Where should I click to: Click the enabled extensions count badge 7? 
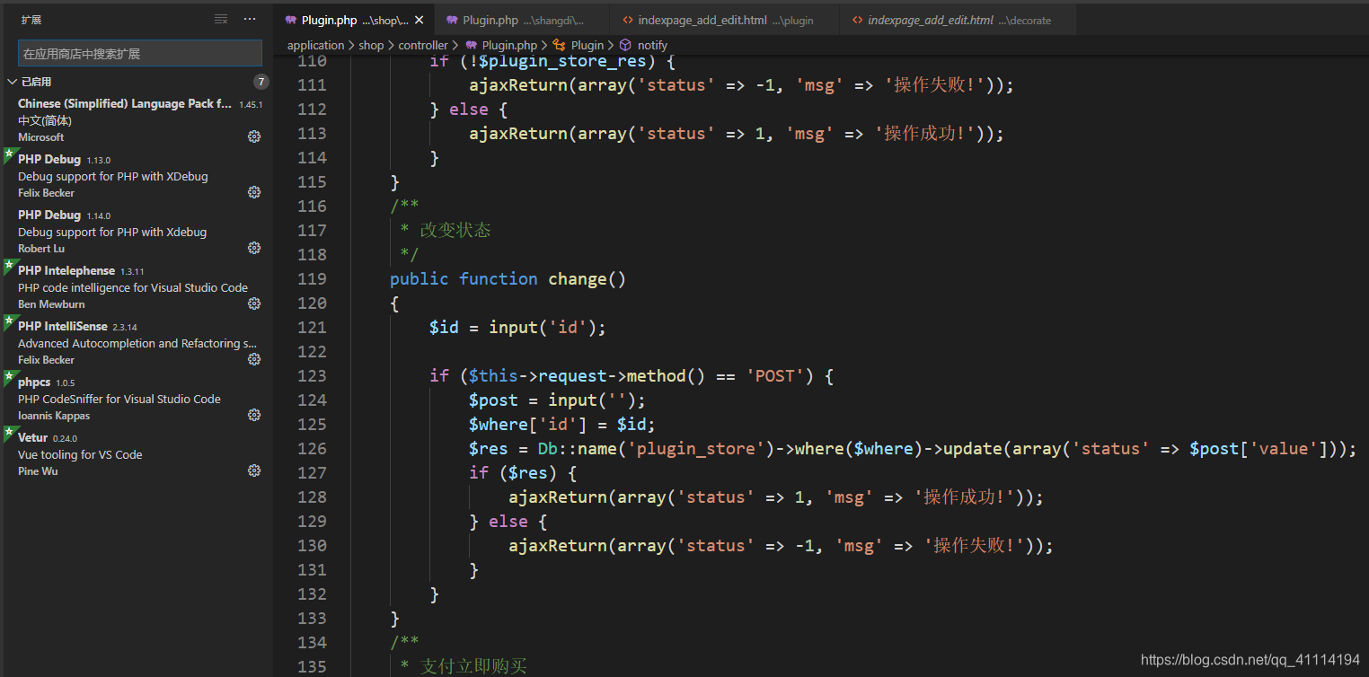tap(261, 82)
